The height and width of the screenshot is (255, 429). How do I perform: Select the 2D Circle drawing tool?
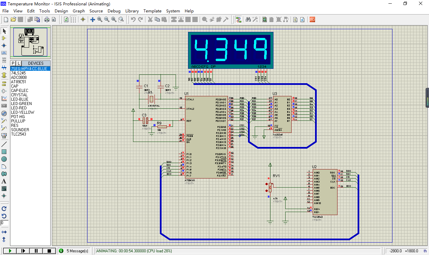click(x=4, y=159)
